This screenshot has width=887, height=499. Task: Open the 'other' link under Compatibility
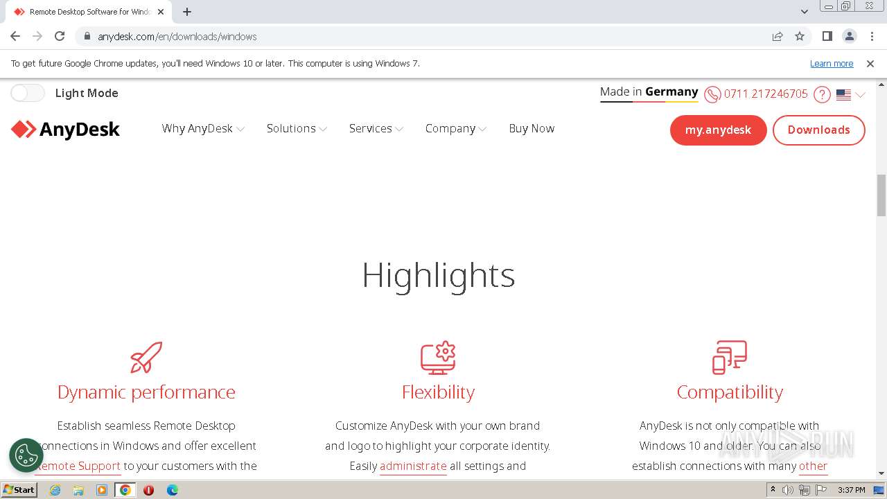coord(813,466)
